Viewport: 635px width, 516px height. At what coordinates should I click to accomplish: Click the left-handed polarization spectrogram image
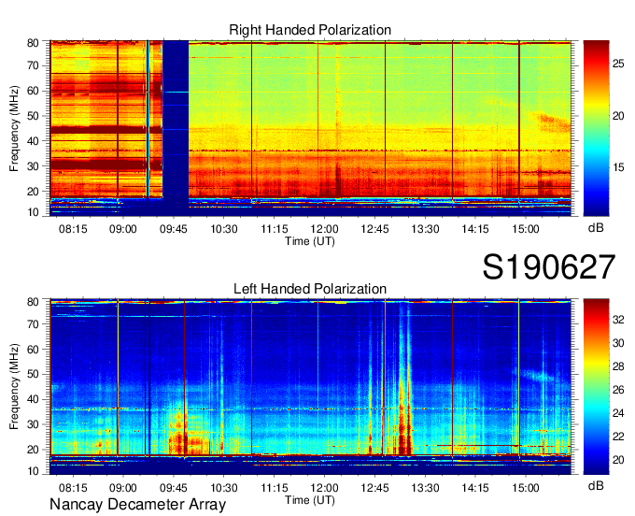point(310,387)
